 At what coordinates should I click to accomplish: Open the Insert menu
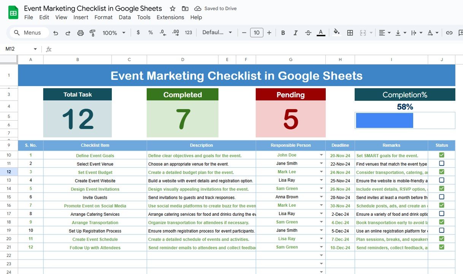tap(81, 17)
